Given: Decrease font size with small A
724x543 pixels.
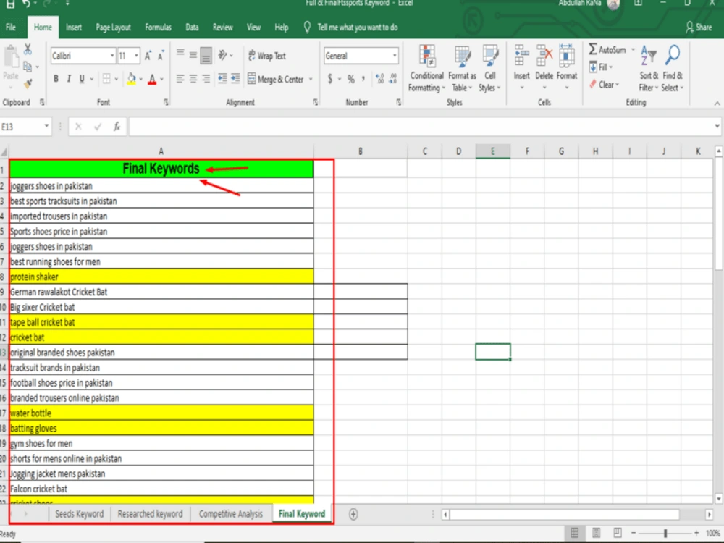Looking at the screenshot, I should (161, 56).
